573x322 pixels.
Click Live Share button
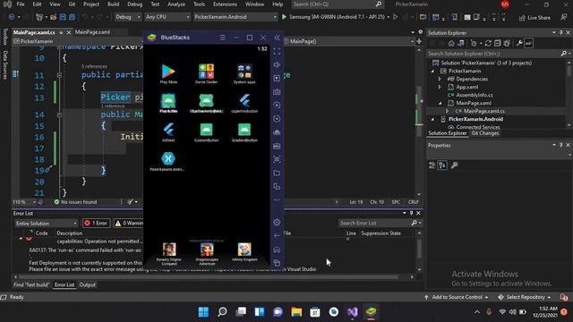pos(535,18)
